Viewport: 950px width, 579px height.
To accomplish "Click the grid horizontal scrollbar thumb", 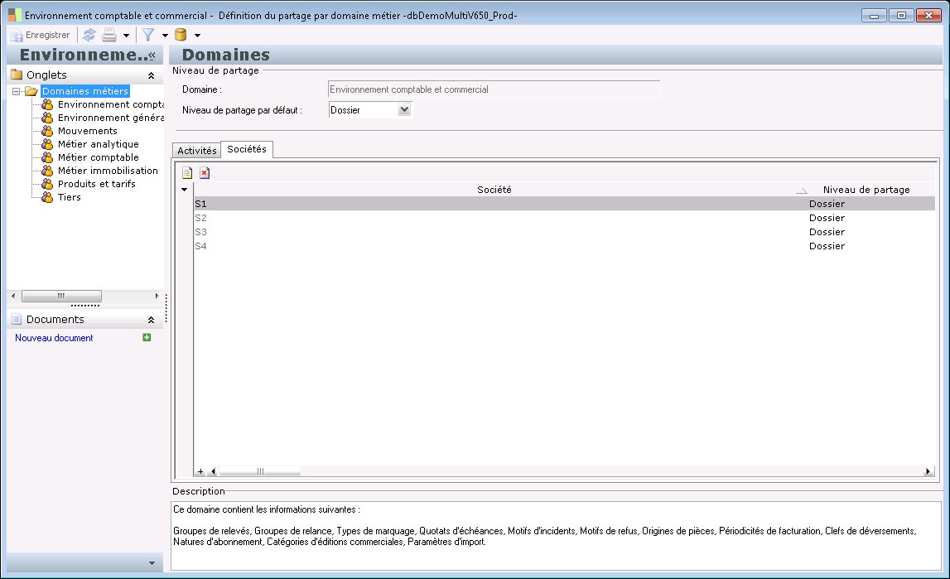I will (260, 471).
